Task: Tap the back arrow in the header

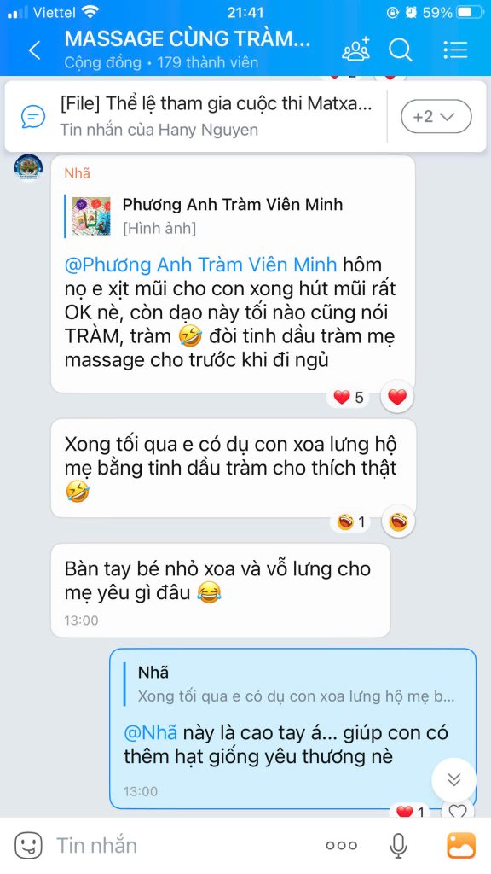Action: click(x=34, y=50)
